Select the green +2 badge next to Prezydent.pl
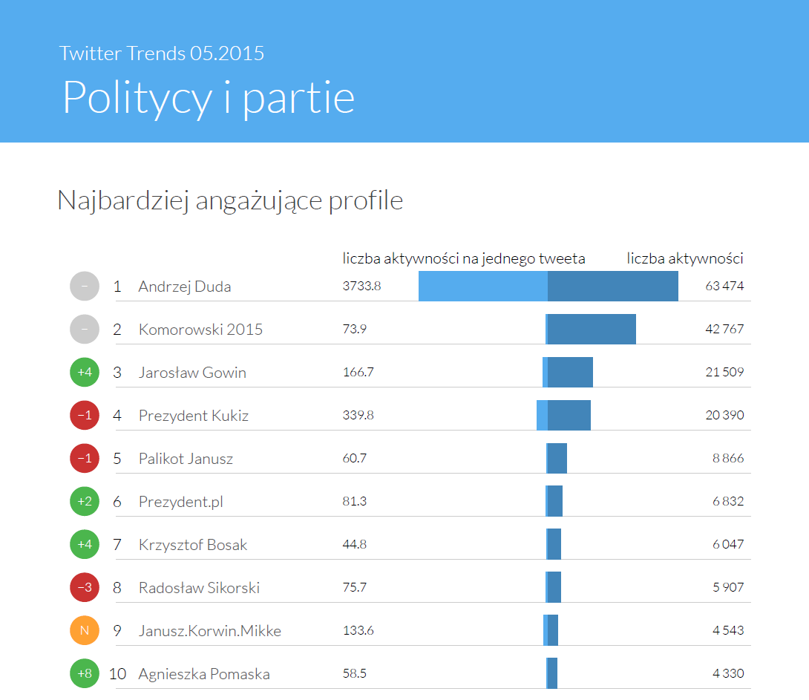Viewport: 809px width, 700px height. point(84,501)
